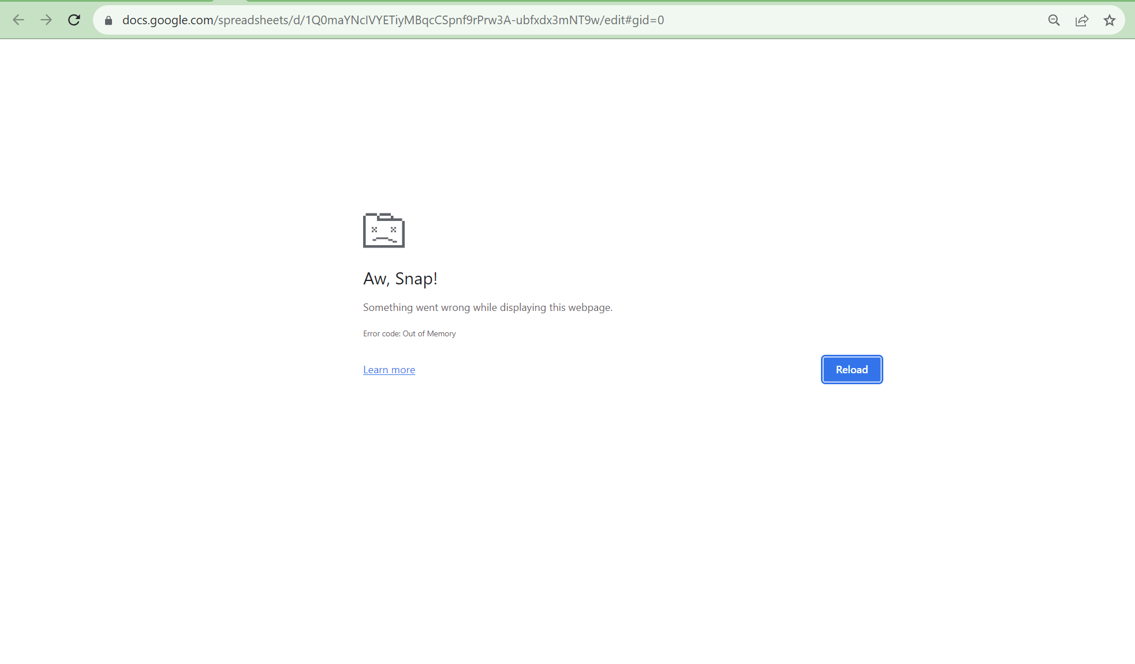Click the 'Error code: Out of Memory' text
Image resolution: width=1135 pixels, height=664 pixels.
[x=409, y=333]
